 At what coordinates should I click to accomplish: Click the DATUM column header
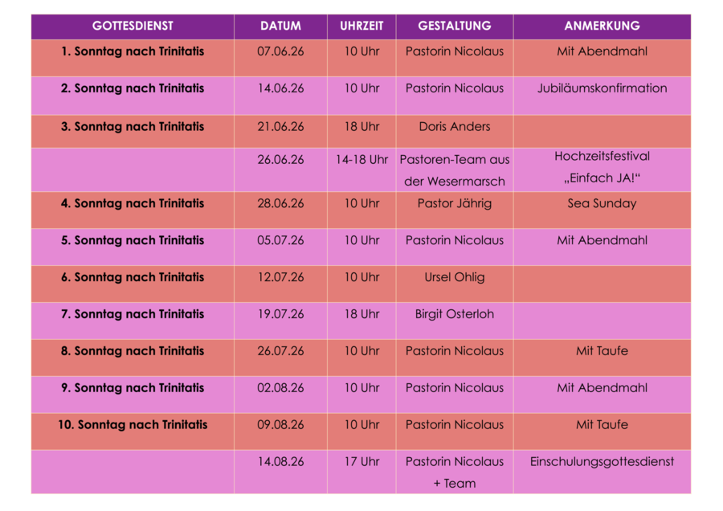[x=280, y=27]
